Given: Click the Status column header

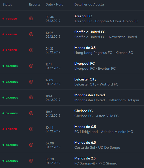Looking at the screenshot, I should click(x=7, y=5).
